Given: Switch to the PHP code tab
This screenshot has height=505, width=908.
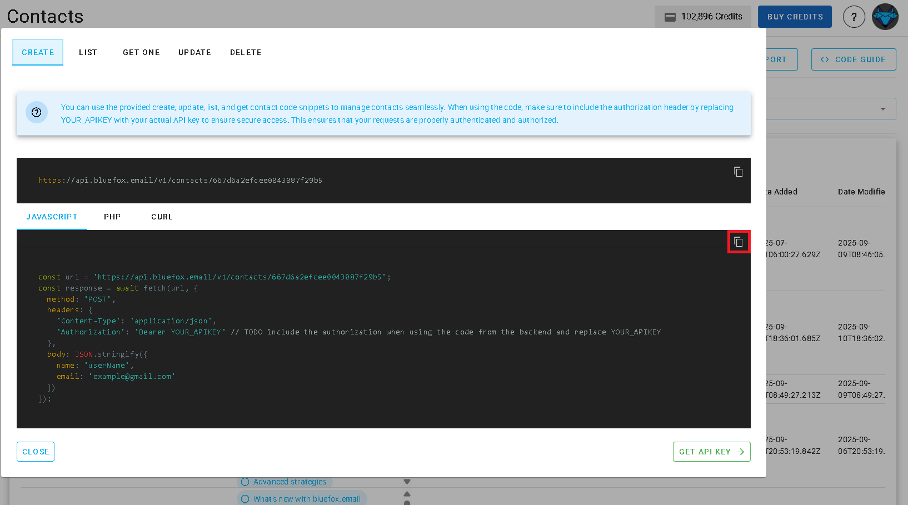Looking at the screenshot, I should point(112,217).
